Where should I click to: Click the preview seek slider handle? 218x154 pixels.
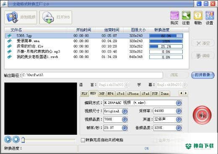(23, 139)
